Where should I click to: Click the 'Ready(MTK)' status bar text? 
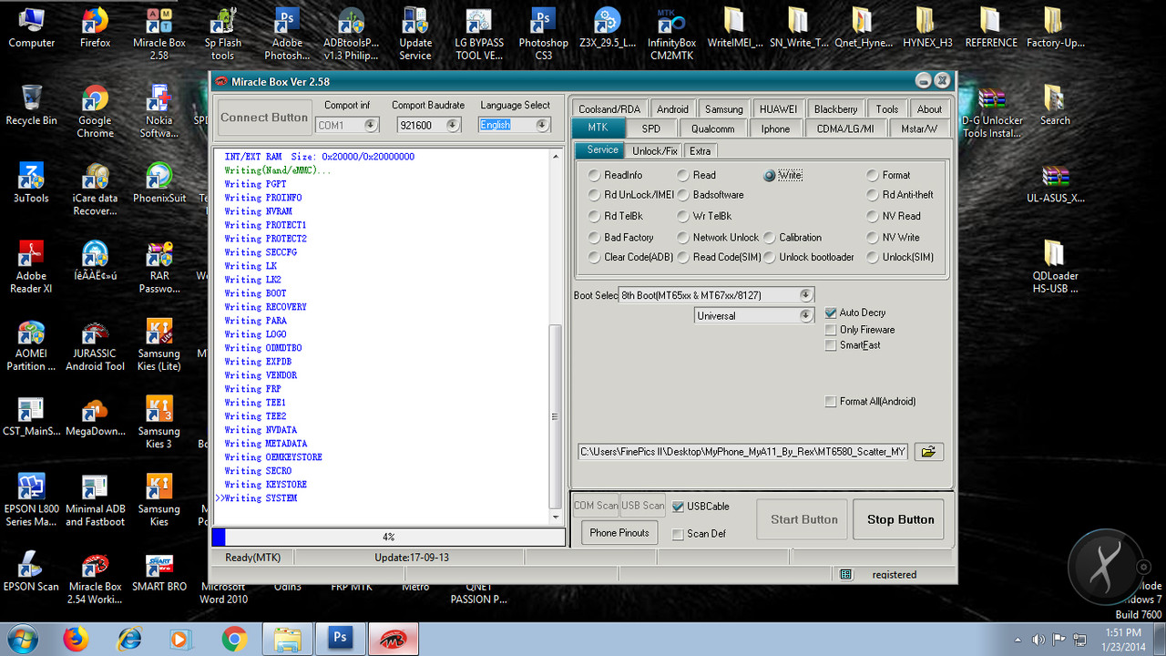(x=253, y=558)
